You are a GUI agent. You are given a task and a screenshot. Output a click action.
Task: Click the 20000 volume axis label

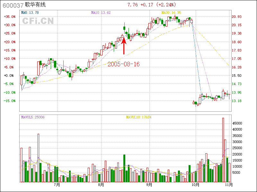click(x=237, y=154)
